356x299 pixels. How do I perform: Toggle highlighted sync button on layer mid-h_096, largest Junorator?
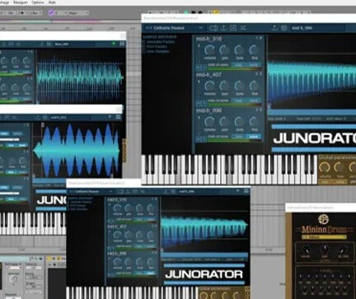coord(253,137)
